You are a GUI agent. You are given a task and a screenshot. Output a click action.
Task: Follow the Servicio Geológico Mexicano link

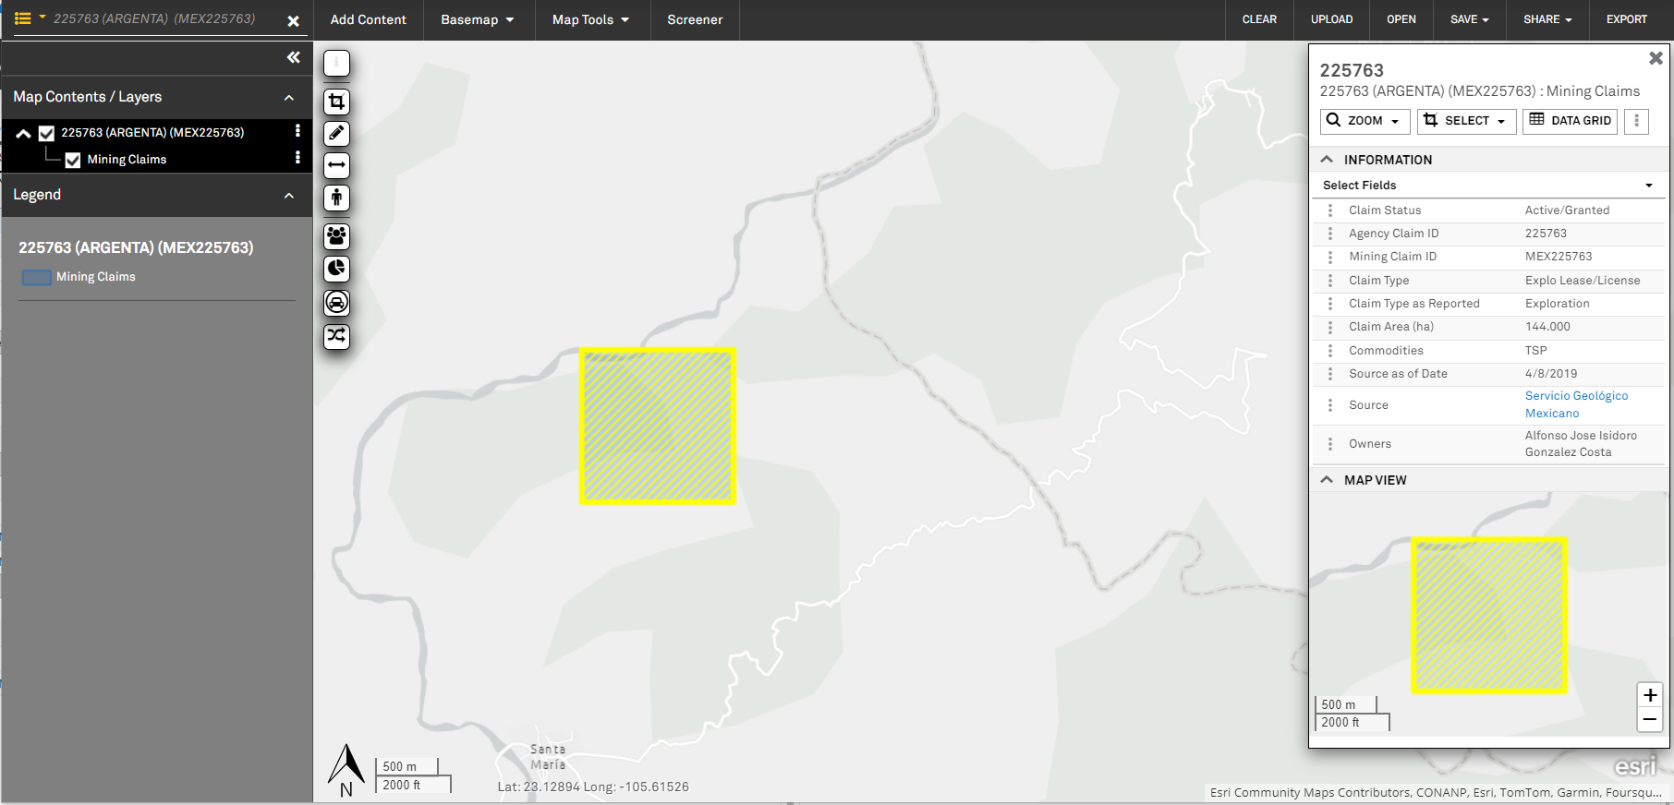tap(1576, 404)
